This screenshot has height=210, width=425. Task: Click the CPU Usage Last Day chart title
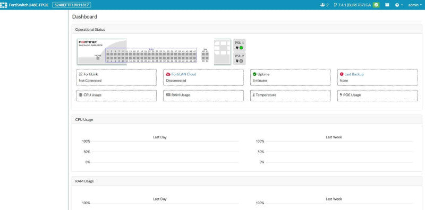[160, 137]
